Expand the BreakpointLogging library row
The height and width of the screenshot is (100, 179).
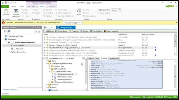point(44,40)
